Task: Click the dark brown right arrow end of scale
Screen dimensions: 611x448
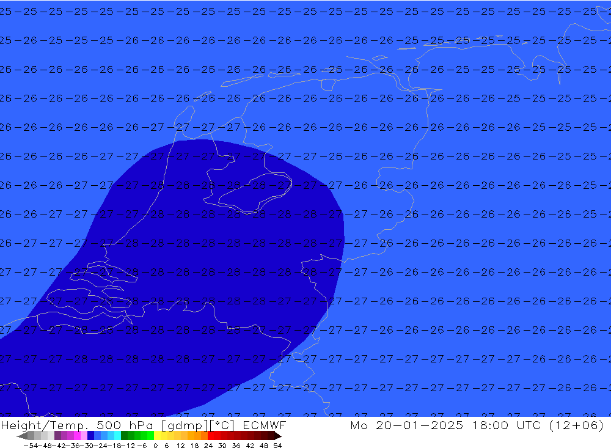Action: pyautogui.click(x=277, y=436)
